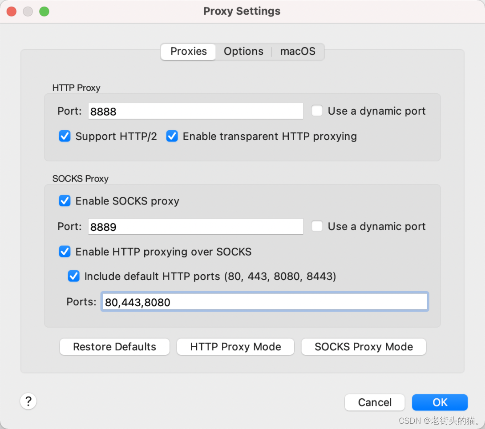Toggle Include default HTTP ports checkbox
The width and height of the screenshot is (485, 429).
[73, 276]
